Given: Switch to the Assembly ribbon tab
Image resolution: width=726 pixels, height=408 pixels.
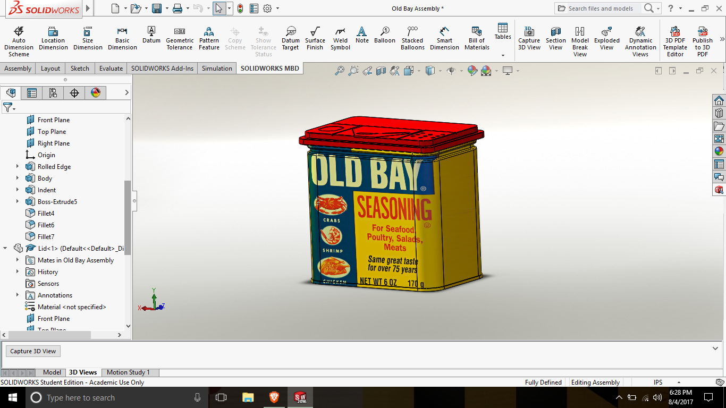Looking at the screenshot, I should pos(18,69).
